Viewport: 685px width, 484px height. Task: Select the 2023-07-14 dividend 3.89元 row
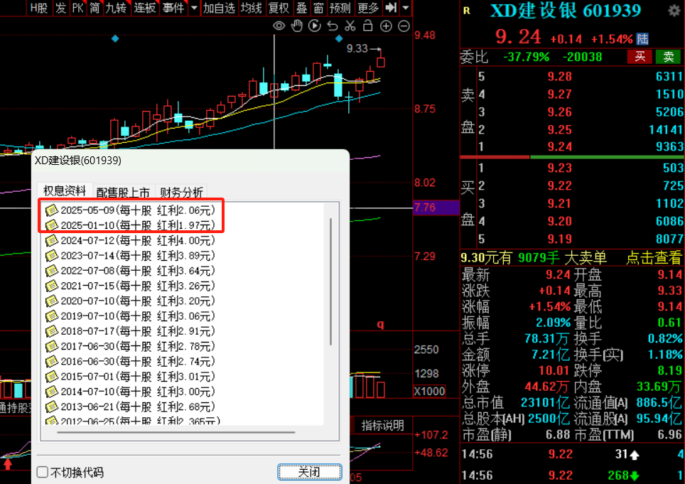[x=131, y=256]
